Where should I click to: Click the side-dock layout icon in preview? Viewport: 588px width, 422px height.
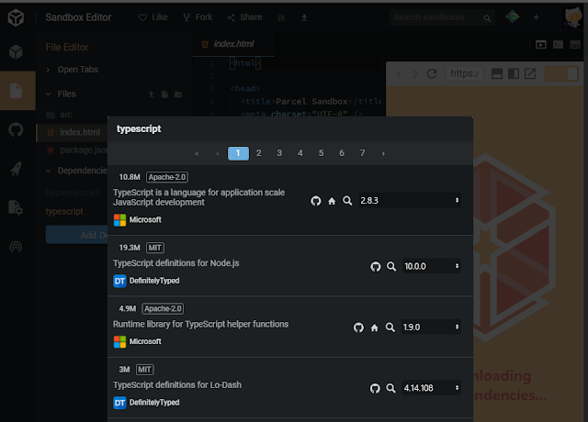click(x=514, y=73)
